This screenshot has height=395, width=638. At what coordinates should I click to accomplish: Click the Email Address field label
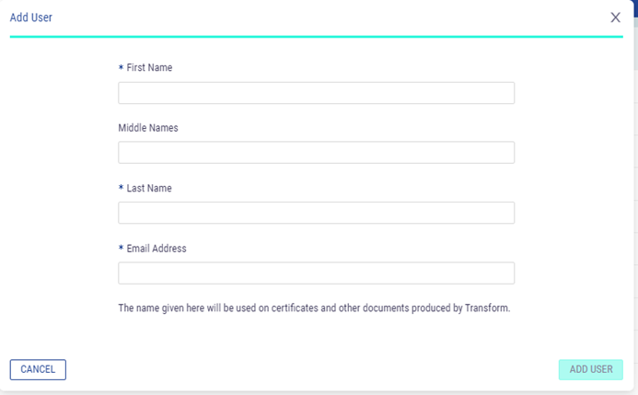(157, 249)
